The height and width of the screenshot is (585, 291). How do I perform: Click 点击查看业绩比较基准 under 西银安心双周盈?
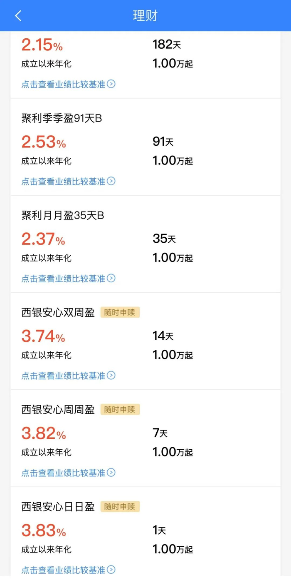coord(62,376)
